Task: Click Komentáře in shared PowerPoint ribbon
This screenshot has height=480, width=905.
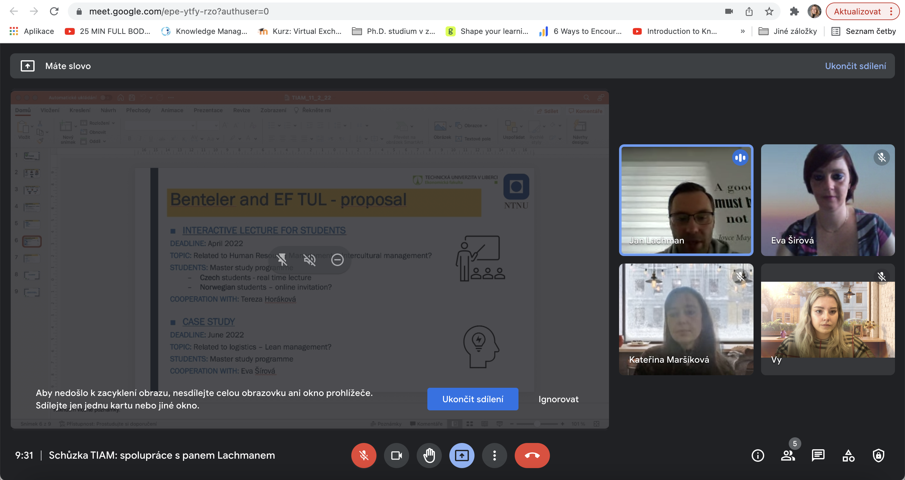Action: coord(585,111)
